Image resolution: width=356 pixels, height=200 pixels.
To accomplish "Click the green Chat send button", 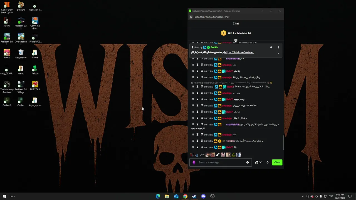I will coord(277,162).
